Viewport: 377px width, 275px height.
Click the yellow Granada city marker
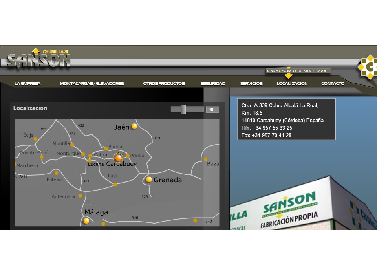tap(149, 179)
